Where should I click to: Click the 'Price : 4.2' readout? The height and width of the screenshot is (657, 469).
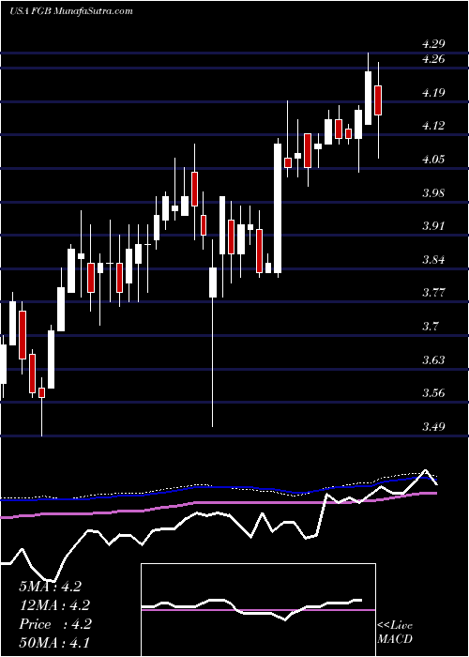54,624
